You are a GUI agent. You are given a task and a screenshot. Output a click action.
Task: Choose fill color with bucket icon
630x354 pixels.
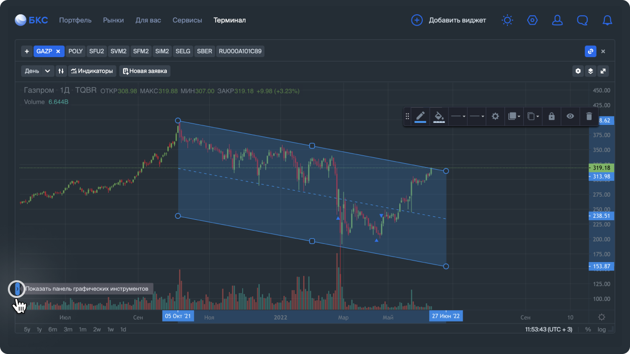click(439, 117)
